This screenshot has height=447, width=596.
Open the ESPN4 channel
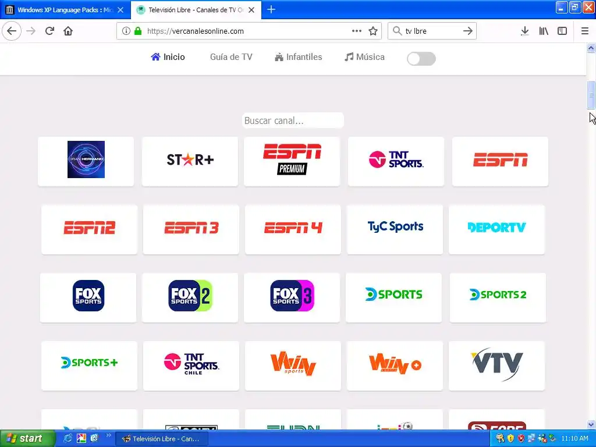(293, 229)
